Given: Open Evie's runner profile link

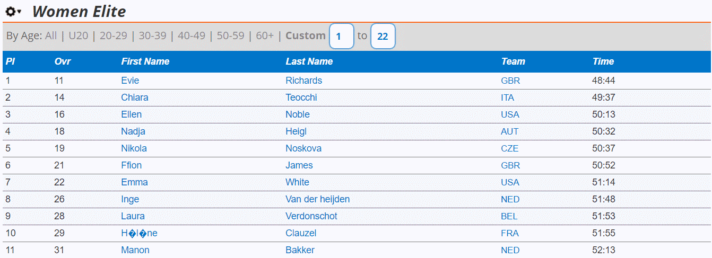Looking at the screenshot, I should [x=130, y=81].
